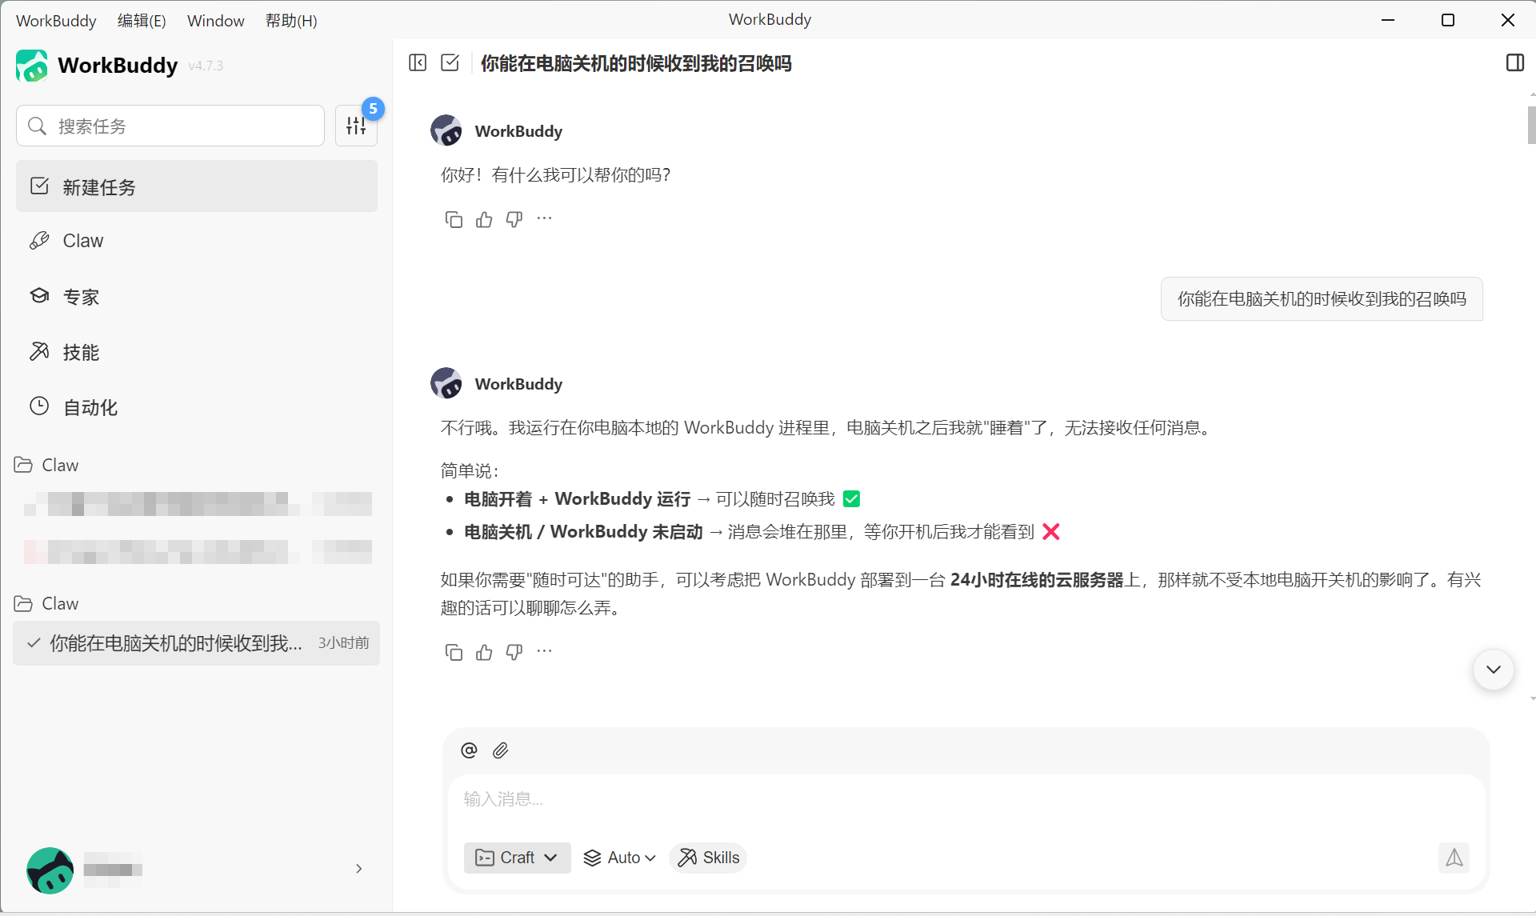Open the Auto model dropdown
This screenshot has height=916, width=1536.
[620, 858]
